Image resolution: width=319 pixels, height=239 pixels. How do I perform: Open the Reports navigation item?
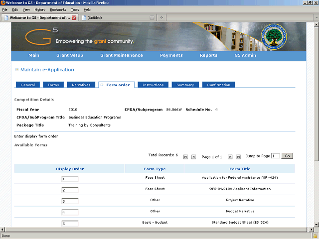pos(208,55)
